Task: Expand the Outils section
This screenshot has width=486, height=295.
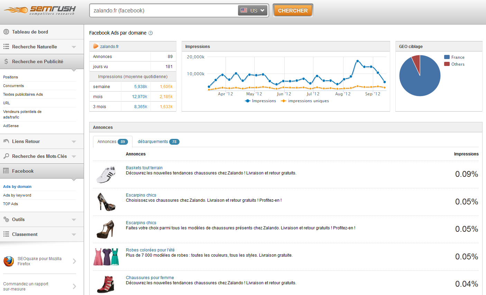Action: [74, 220]
